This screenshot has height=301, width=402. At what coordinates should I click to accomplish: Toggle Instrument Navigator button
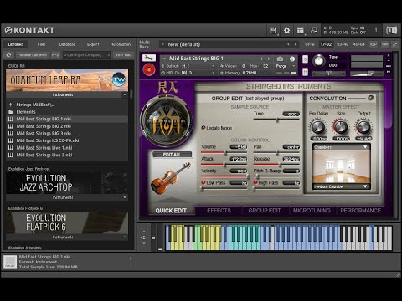point(123,55)
